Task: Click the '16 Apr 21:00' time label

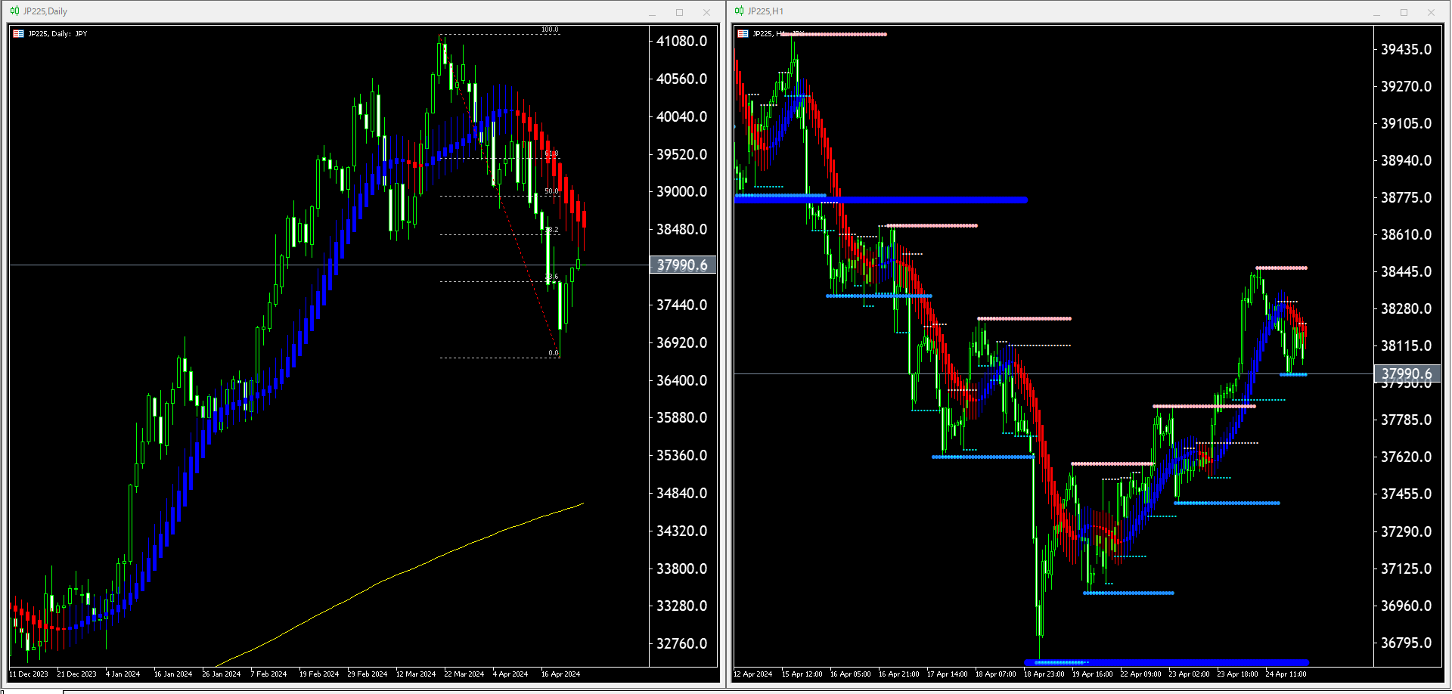Action: click(x=898, y=674)
